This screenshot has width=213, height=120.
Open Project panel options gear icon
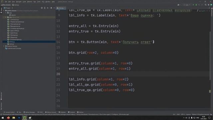click(51, 8)
